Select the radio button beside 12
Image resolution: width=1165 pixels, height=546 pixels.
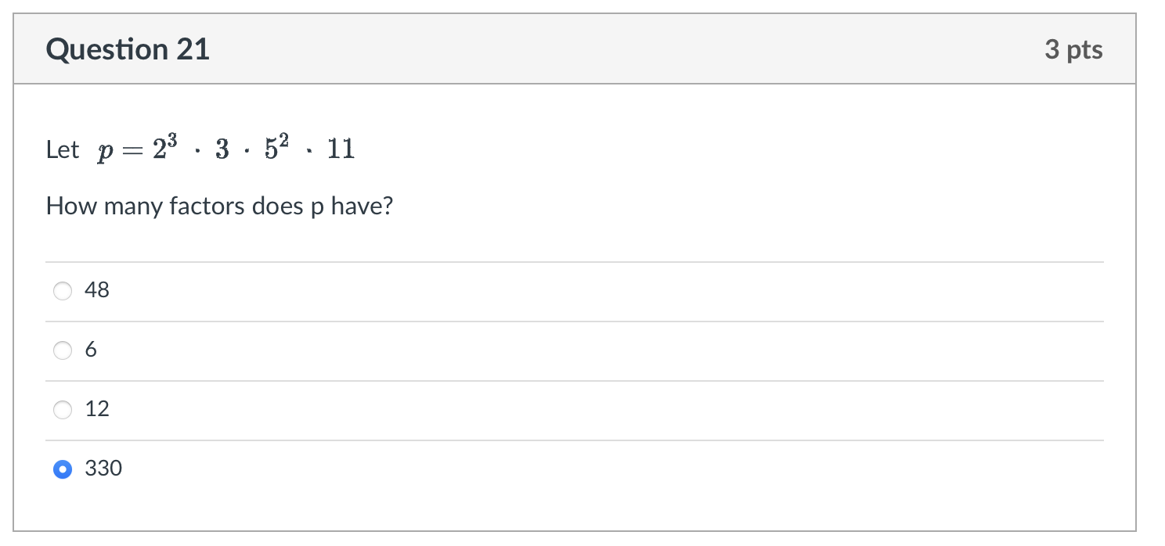pyautogui.click(x=63, y=409)
